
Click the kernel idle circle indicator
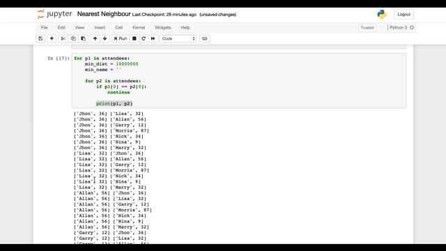(x=412, y=28)
